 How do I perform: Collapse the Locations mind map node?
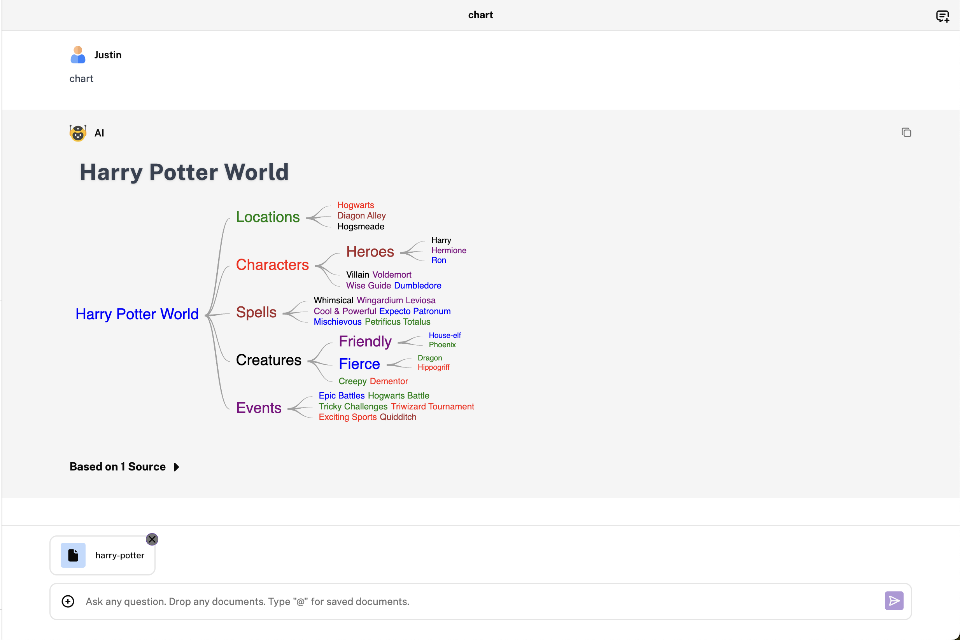[268, 217]
